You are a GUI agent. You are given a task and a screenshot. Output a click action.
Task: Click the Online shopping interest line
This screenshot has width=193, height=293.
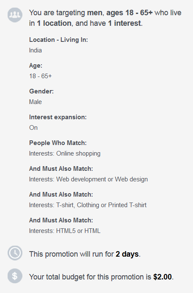65,153
